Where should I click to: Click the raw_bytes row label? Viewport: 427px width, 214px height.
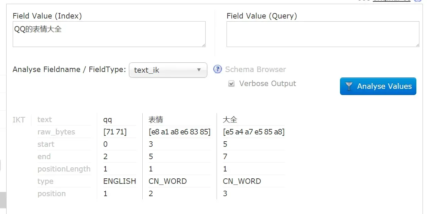(56, 132)
